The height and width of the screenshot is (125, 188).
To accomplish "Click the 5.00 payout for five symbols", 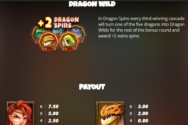I will [53, 113].
